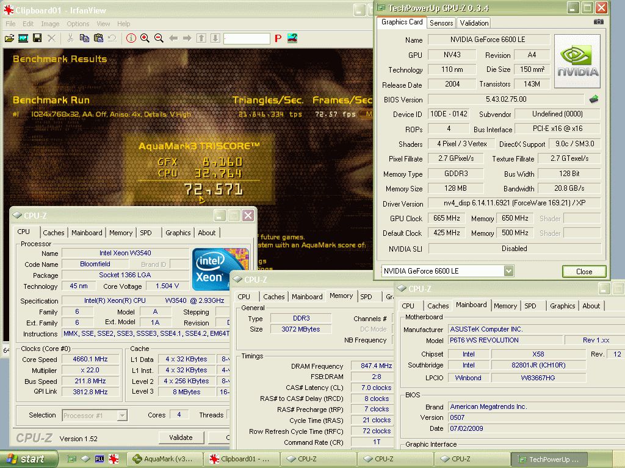Zoom in with the plus magnifier icon
The image size is (625, 468).
145,38
